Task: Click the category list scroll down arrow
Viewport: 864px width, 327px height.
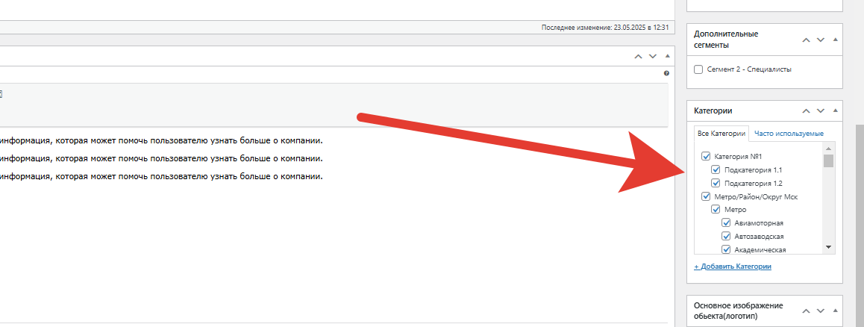Action: [x=828, y=247]
